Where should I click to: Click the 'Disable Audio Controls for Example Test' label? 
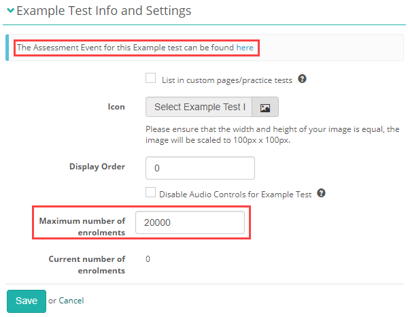tap(235, 194)
